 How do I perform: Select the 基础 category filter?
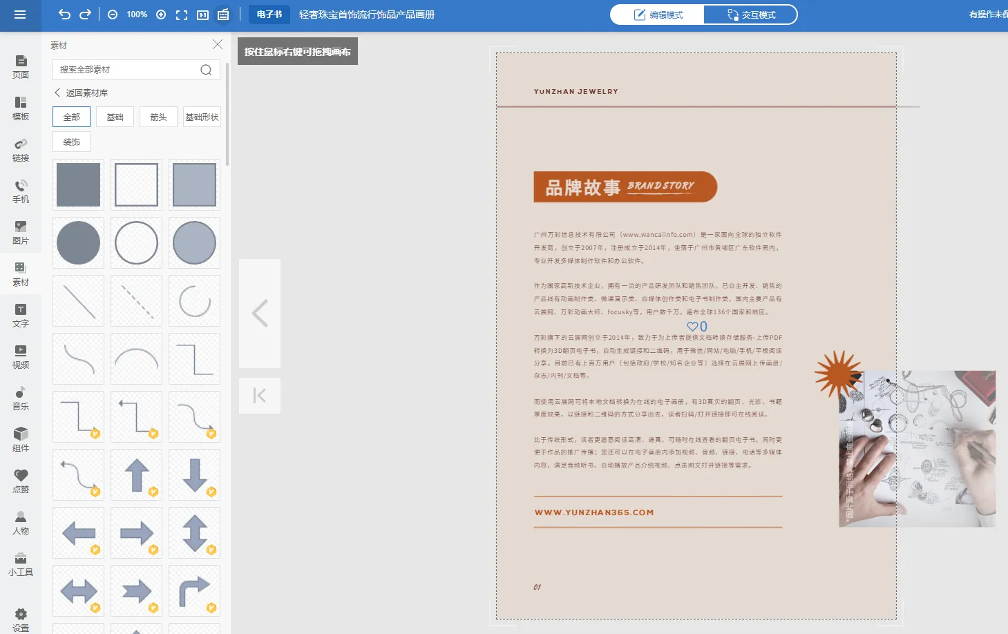115,117
